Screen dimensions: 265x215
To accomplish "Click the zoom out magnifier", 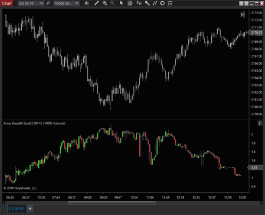I will point(112,3).
